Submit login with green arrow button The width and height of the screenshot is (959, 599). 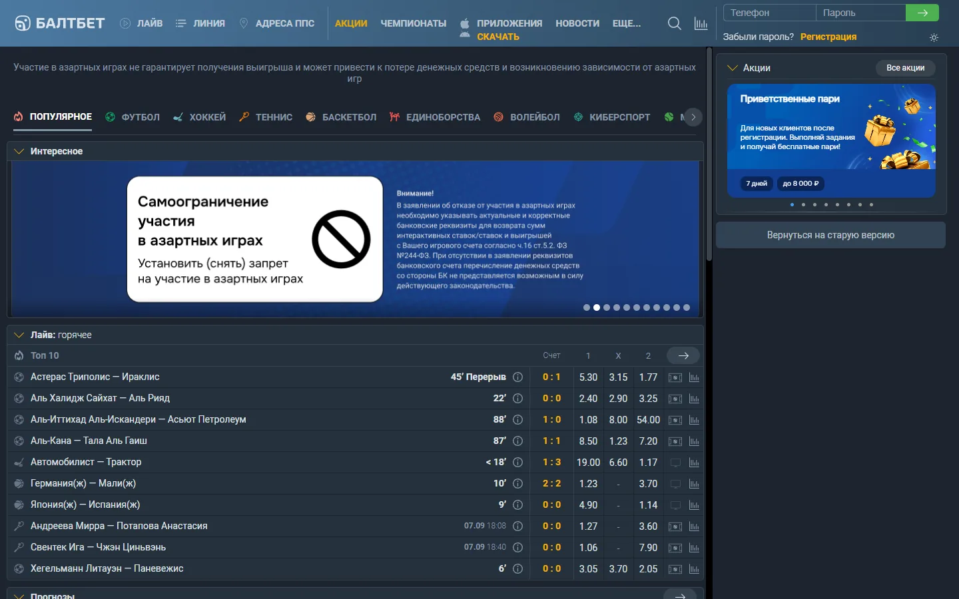coord(922,13)
